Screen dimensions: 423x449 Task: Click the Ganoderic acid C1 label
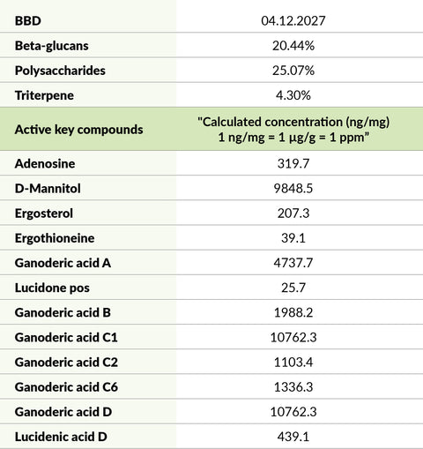click(66, 337)
